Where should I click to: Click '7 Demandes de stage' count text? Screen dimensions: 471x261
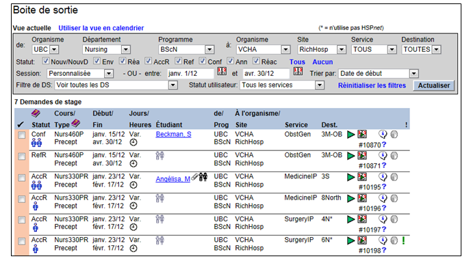pos(48,102)
